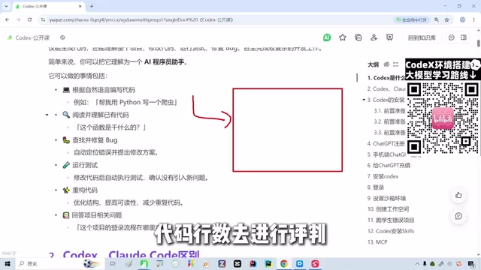Open the tab search dropdown arrow

(6, 6)
